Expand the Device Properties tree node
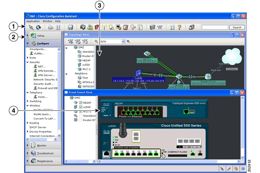 [x=28, y=131]
